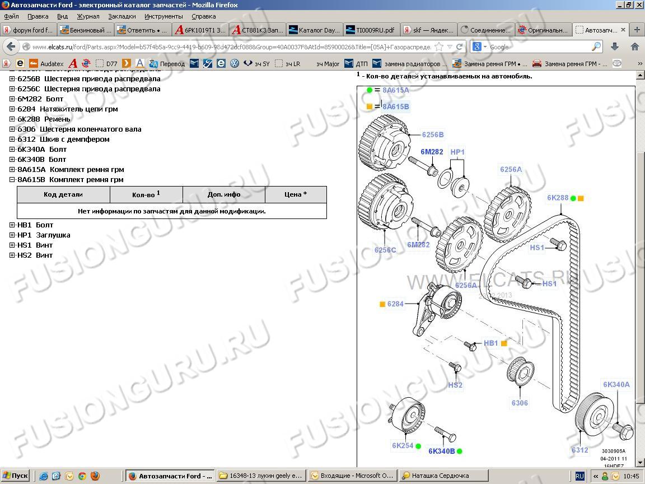Open the Файл menu

[x=11, y=16]
